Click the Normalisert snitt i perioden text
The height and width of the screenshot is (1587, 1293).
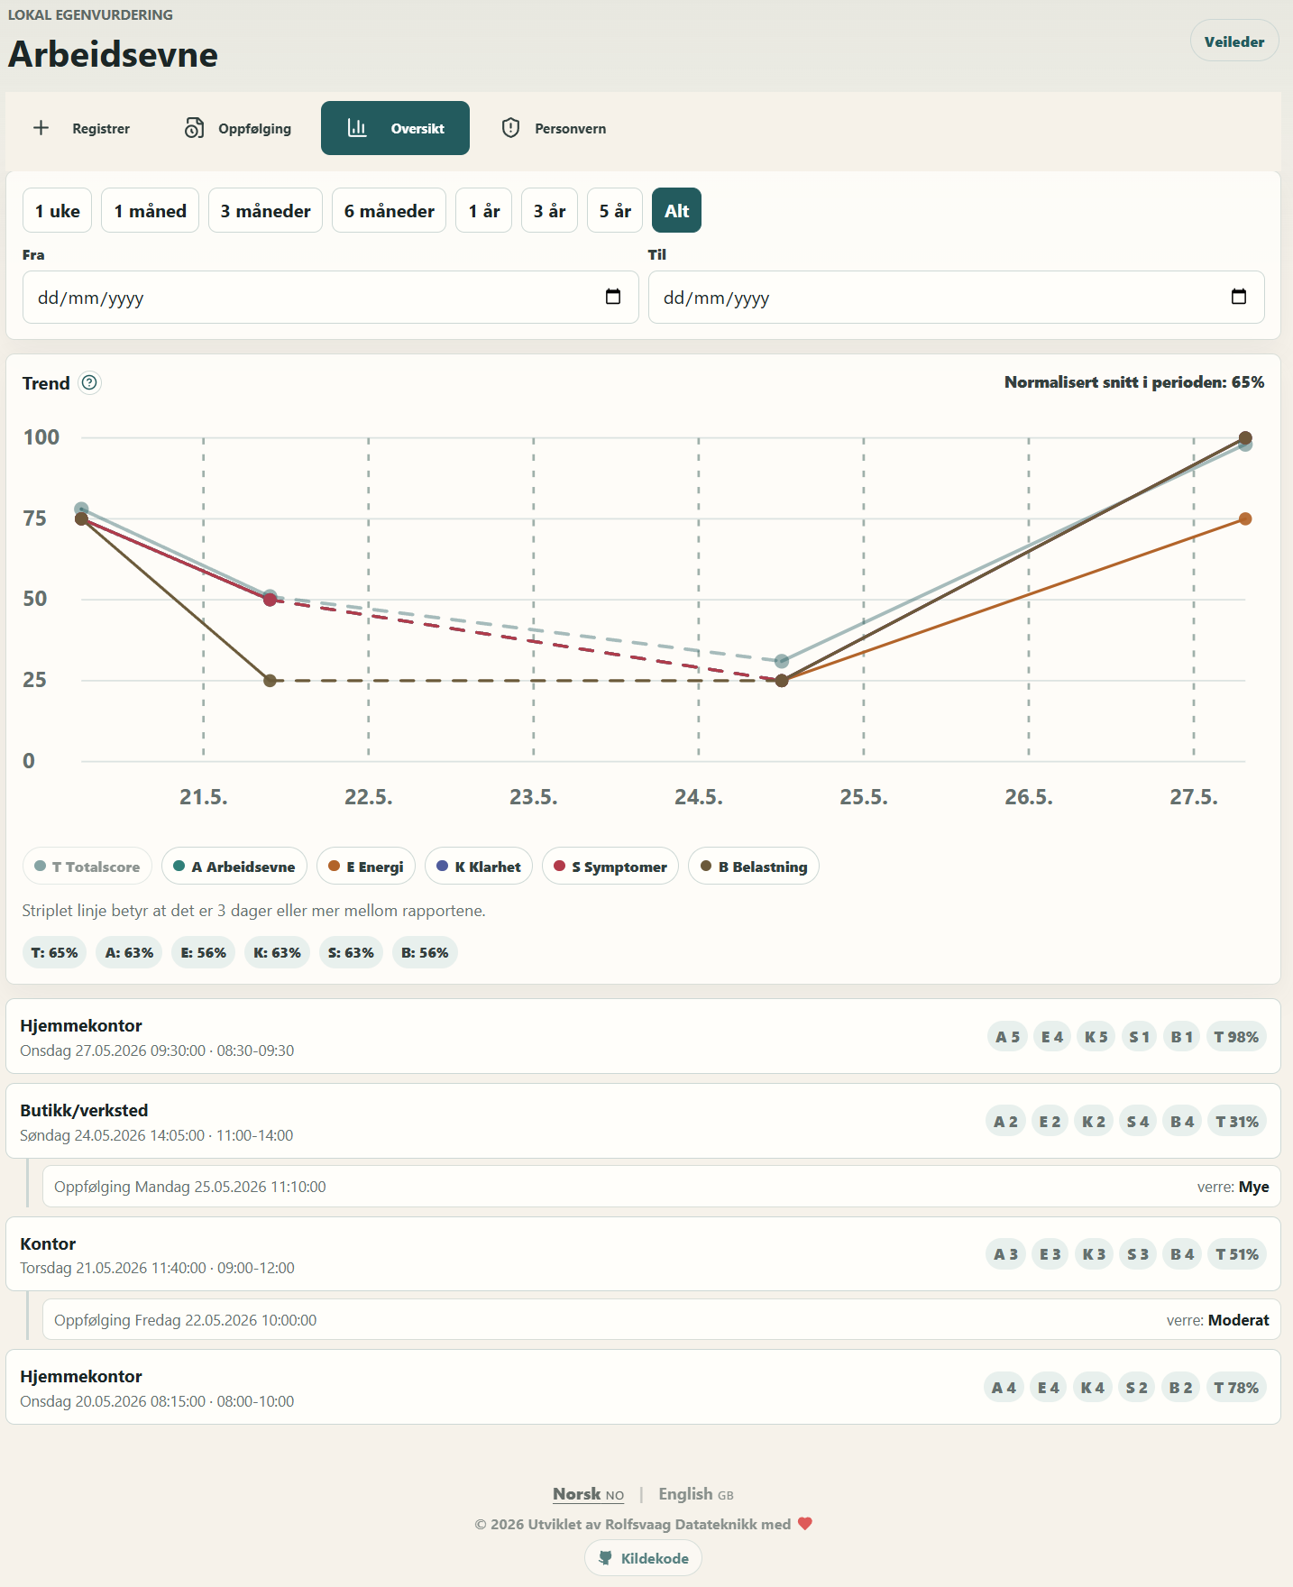point(1134,382)
